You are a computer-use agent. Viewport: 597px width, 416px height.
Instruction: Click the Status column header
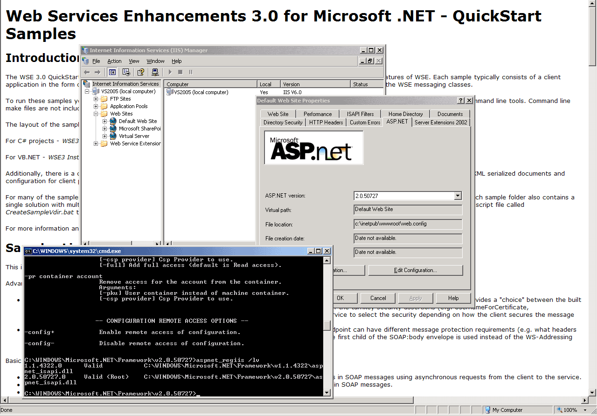pyautogui.click(x=367, y=84)
